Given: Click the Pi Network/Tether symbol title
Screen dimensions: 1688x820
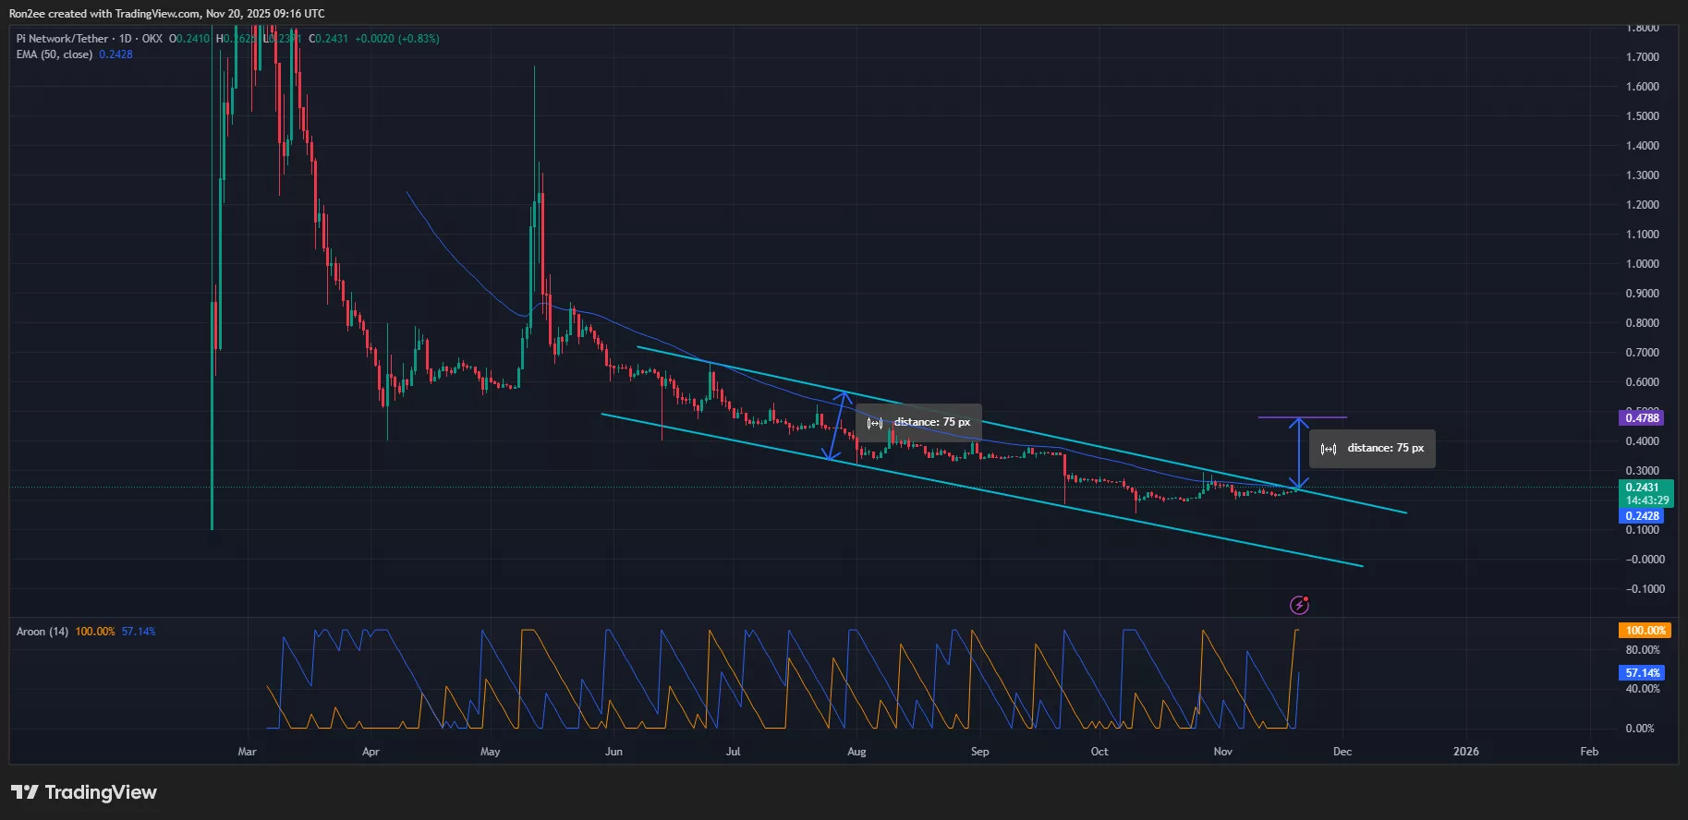Looking at the screenshot, I should pyautogui.click(x=62, y=39).
